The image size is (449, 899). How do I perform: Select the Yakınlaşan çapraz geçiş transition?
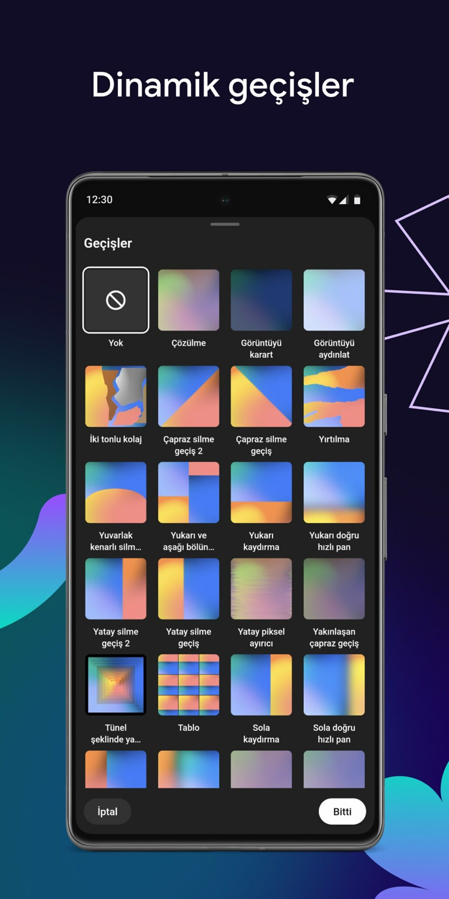[334, 589]
